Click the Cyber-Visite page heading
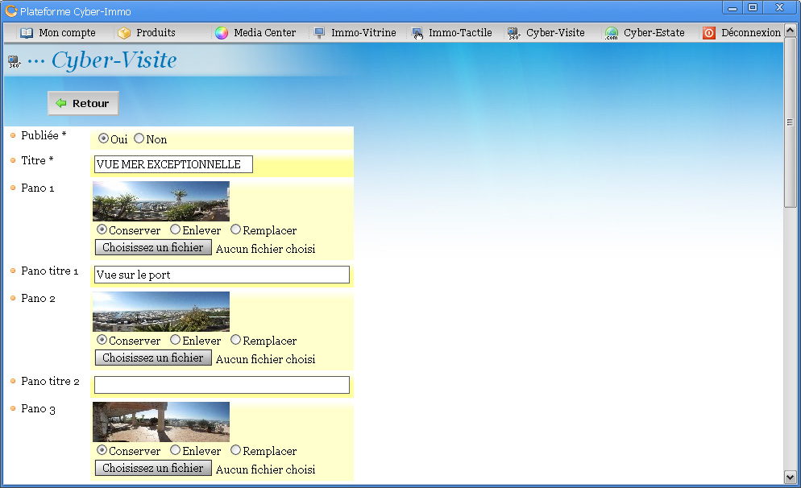The image size is (801, 488). click(x=114, y=60)
